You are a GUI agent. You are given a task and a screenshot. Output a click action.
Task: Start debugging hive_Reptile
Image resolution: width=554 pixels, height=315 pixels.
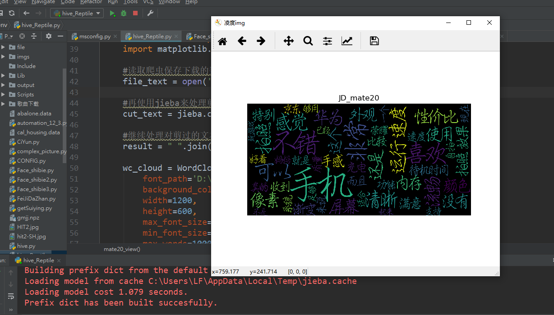pyautogui.click(x=123, y=13)
